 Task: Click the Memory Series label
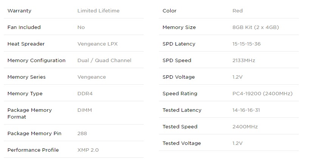click(x=26, y=77)
